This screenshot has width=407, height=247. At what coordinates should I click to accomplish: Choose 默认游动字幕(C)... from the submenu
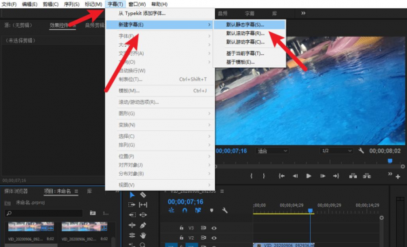[249, 42]
